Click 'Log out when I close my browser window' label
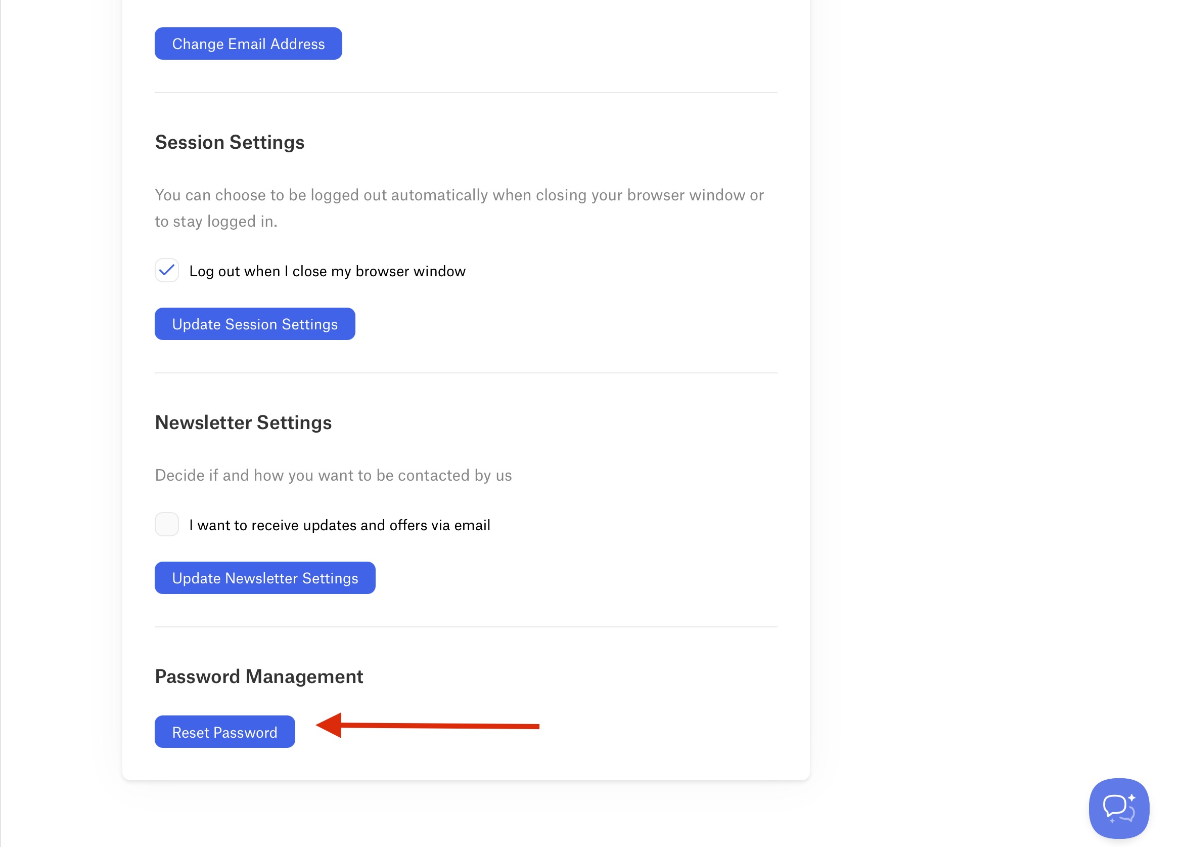1182x847 pixels. click(327, 271)
